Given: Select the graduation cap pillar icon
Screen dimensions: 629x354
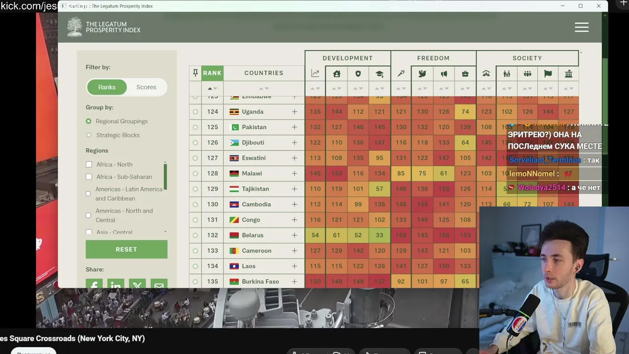Looking at the screenshot, I should pyautogui.click(x=379, y=74).
